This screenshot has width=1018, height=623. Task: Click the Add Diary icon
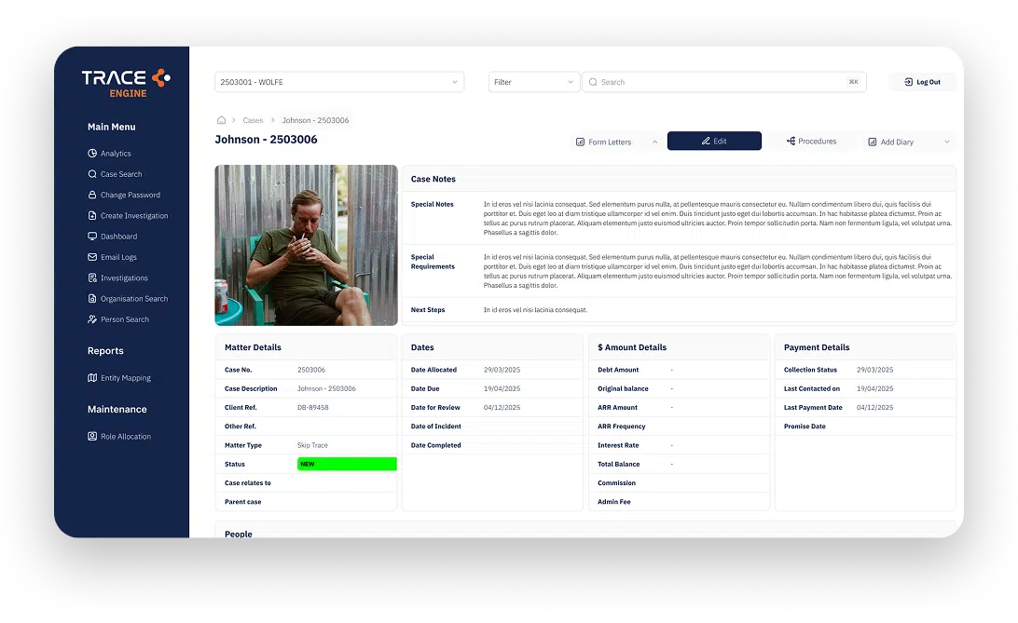click(873, 142)
